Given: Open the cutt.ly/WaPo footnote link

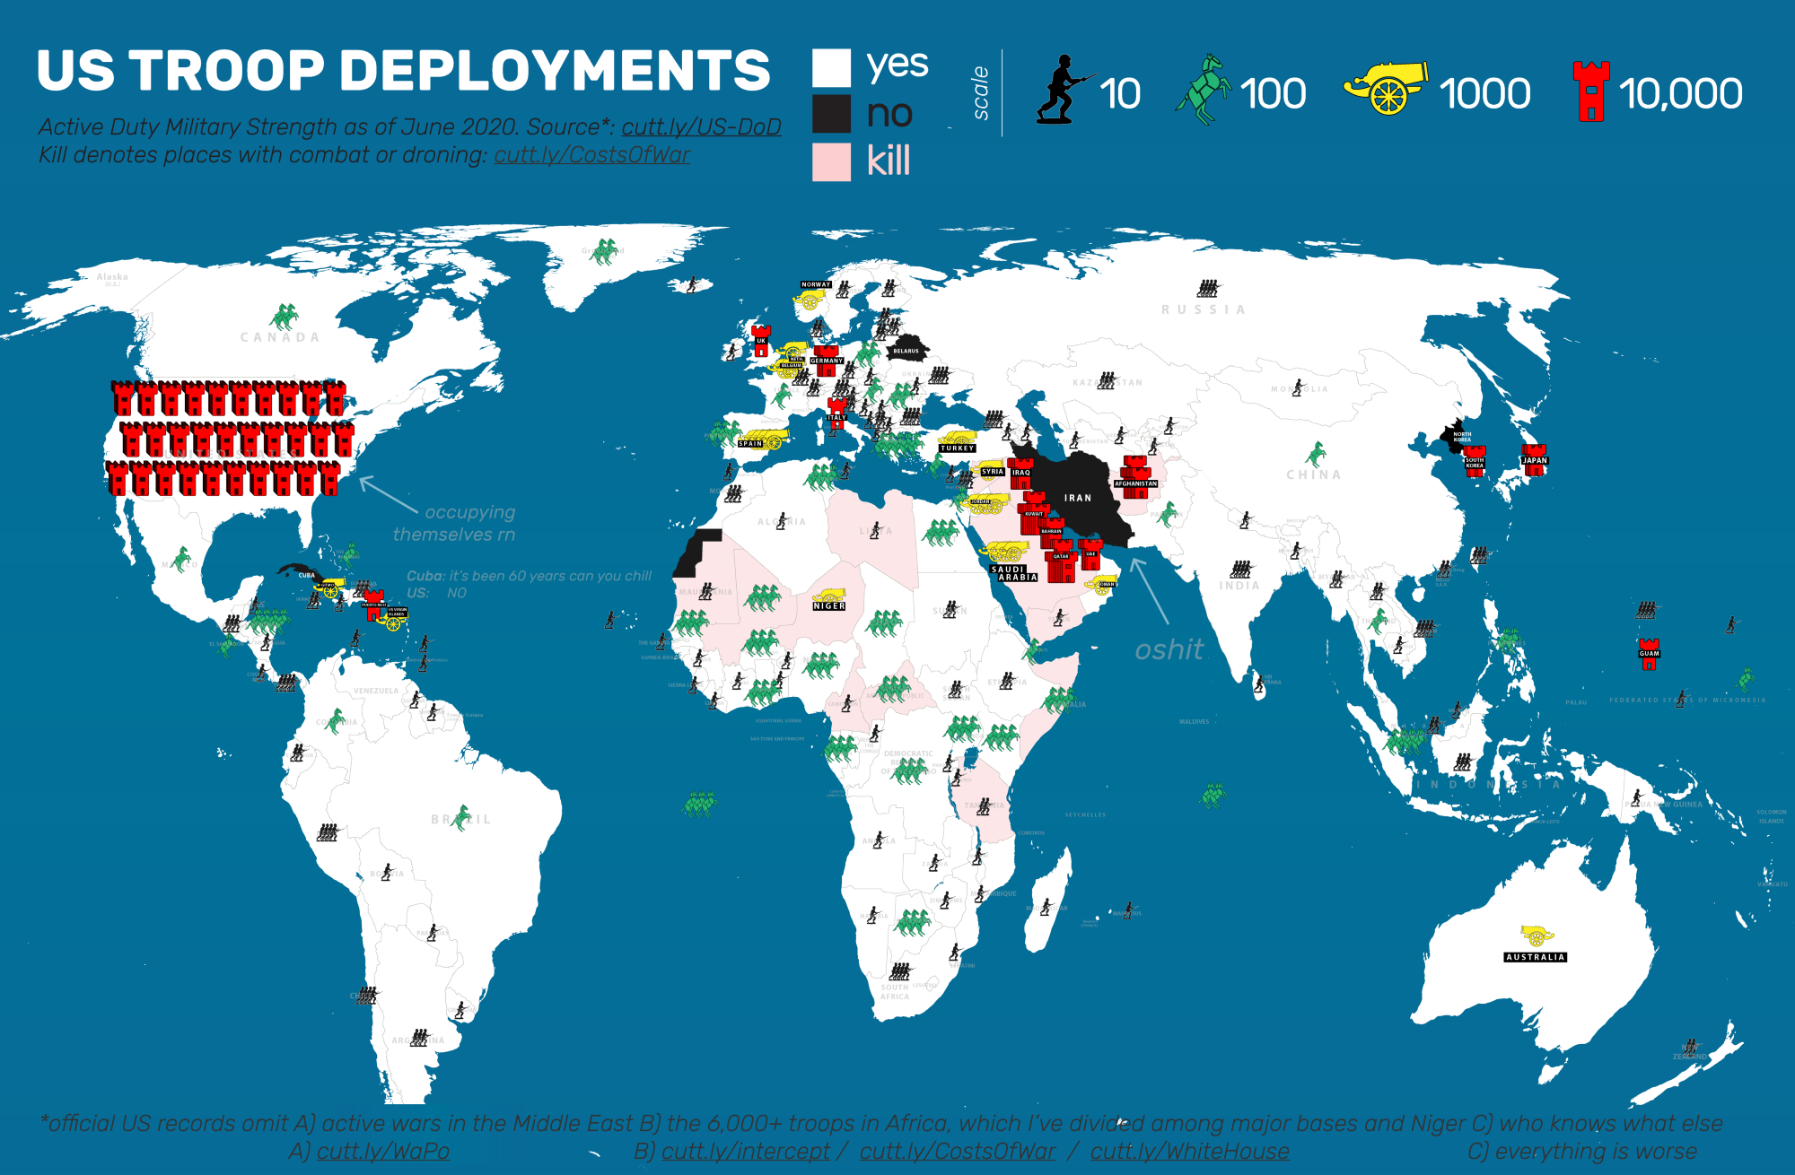Looking at the screenshot, I should pyautogui.click(x=382, y=1151).
